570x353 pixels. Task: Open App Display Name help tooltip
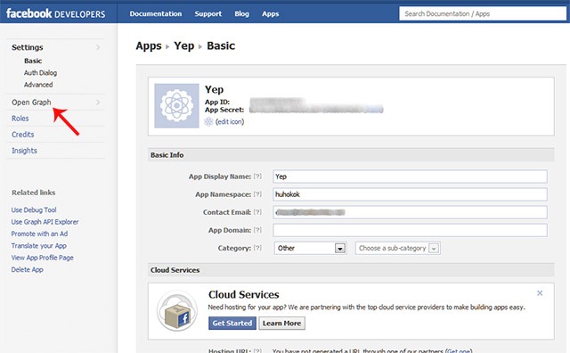[x=257, y=176]
